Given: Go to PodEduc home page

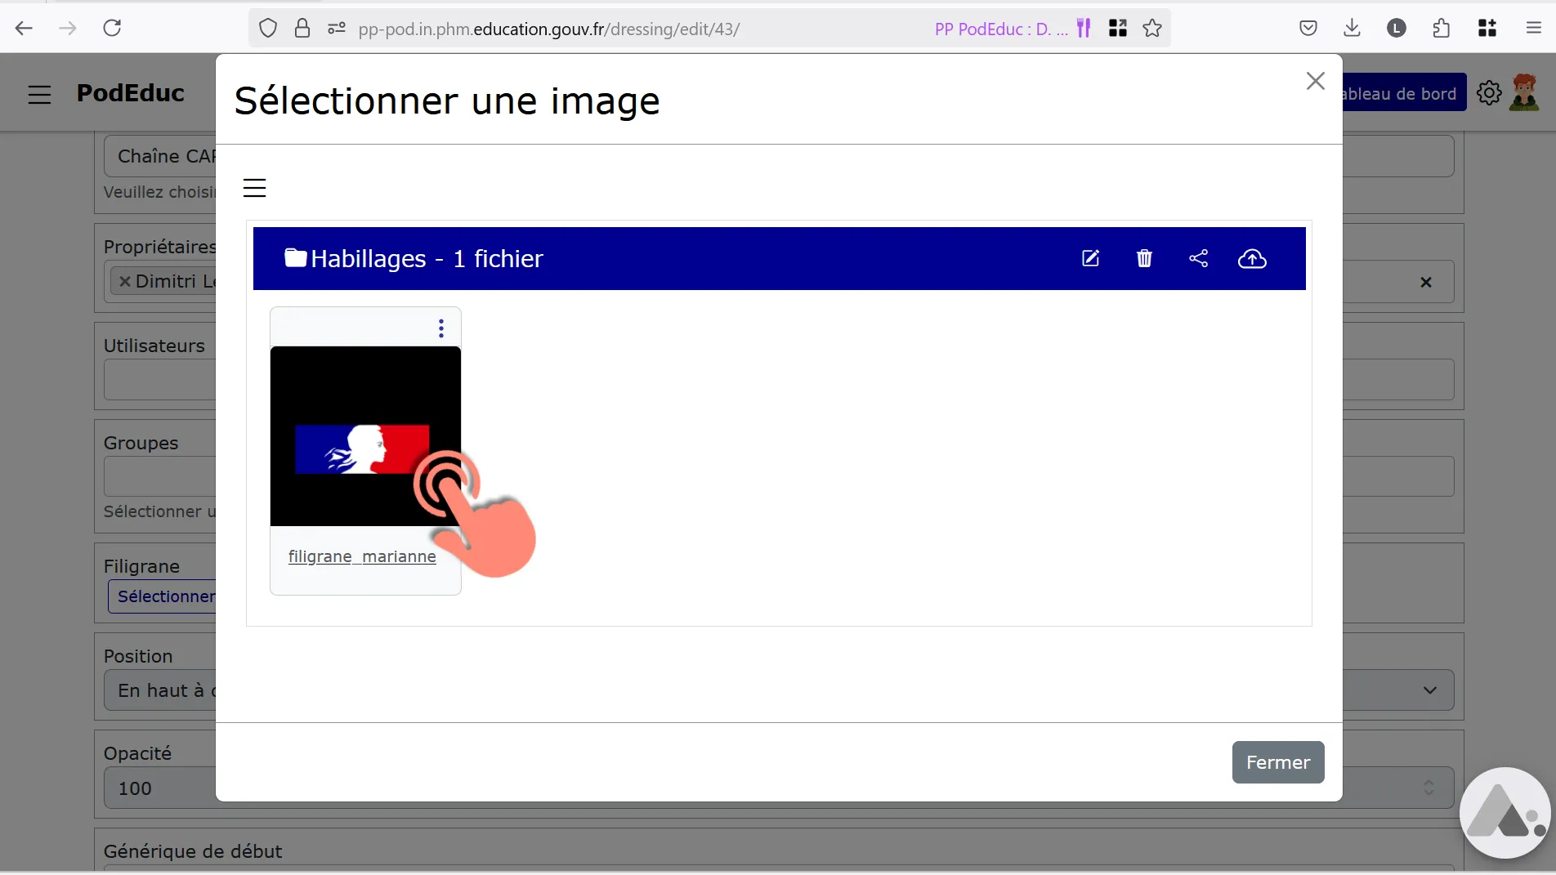Looking at the screenshot, I should coord(131,93).
